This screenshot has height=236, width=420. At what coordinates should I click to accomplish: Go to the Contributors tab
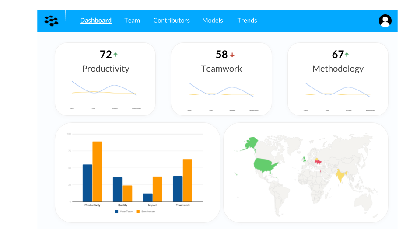[171, 21]
